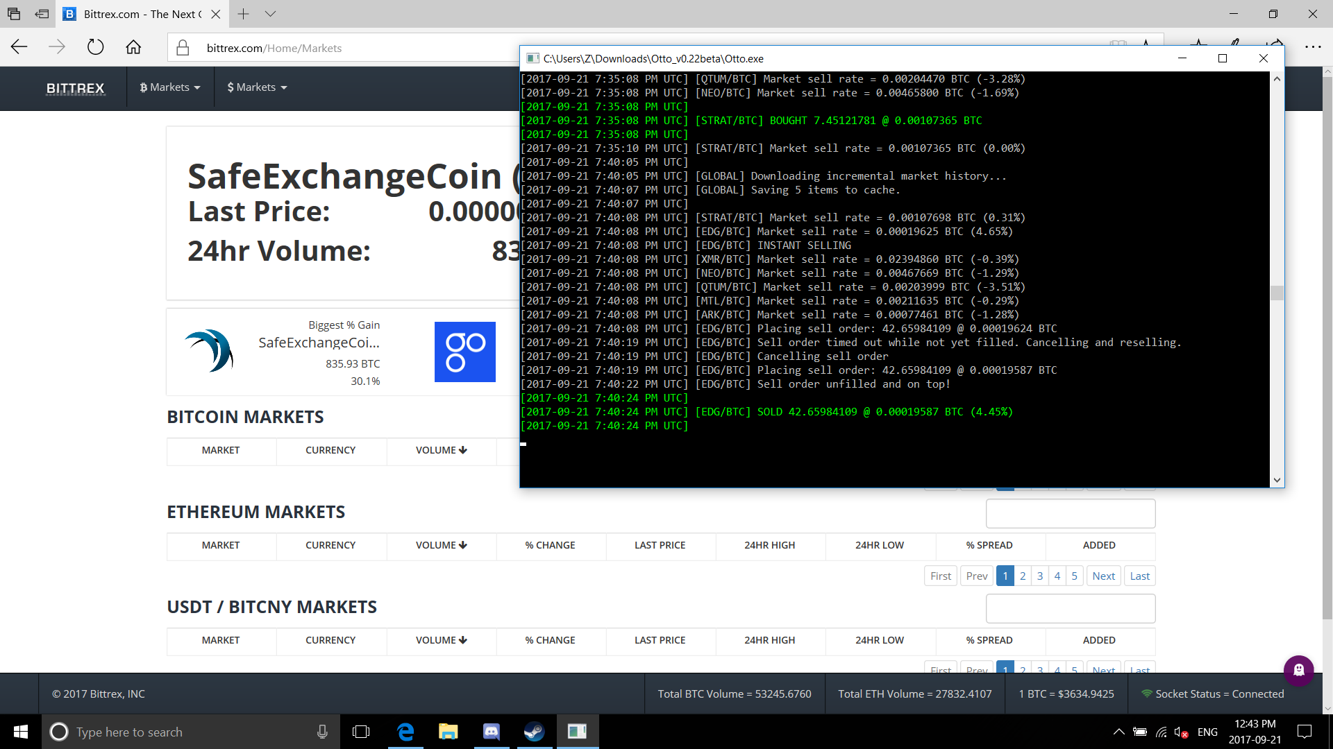Click the Otto.exe console title icon
This screenshot has height=749, width=1333.
coord(533,58)
